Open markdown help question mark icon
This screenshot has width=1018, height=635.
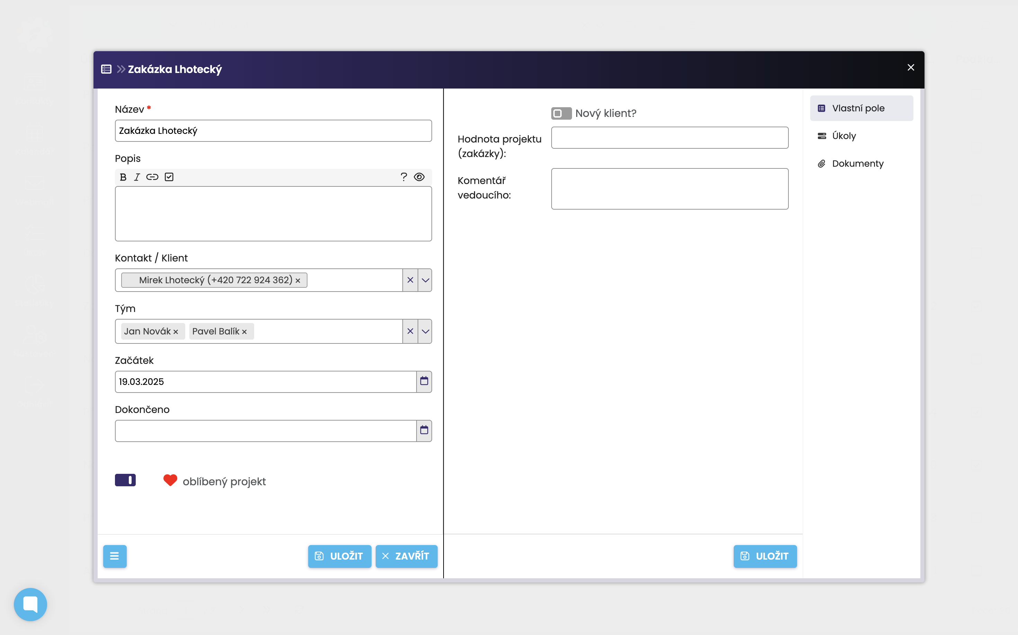(404, 177)
